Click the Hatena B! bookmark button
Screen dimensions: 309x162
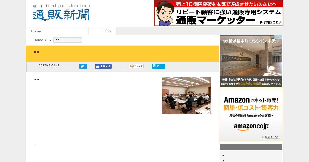158,66
